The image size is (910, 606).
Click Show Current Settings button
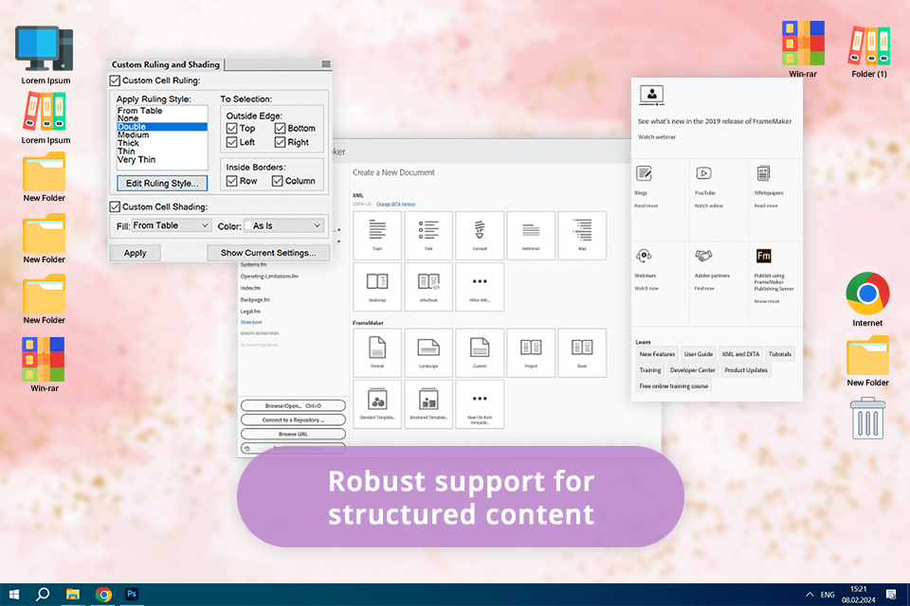268,253
